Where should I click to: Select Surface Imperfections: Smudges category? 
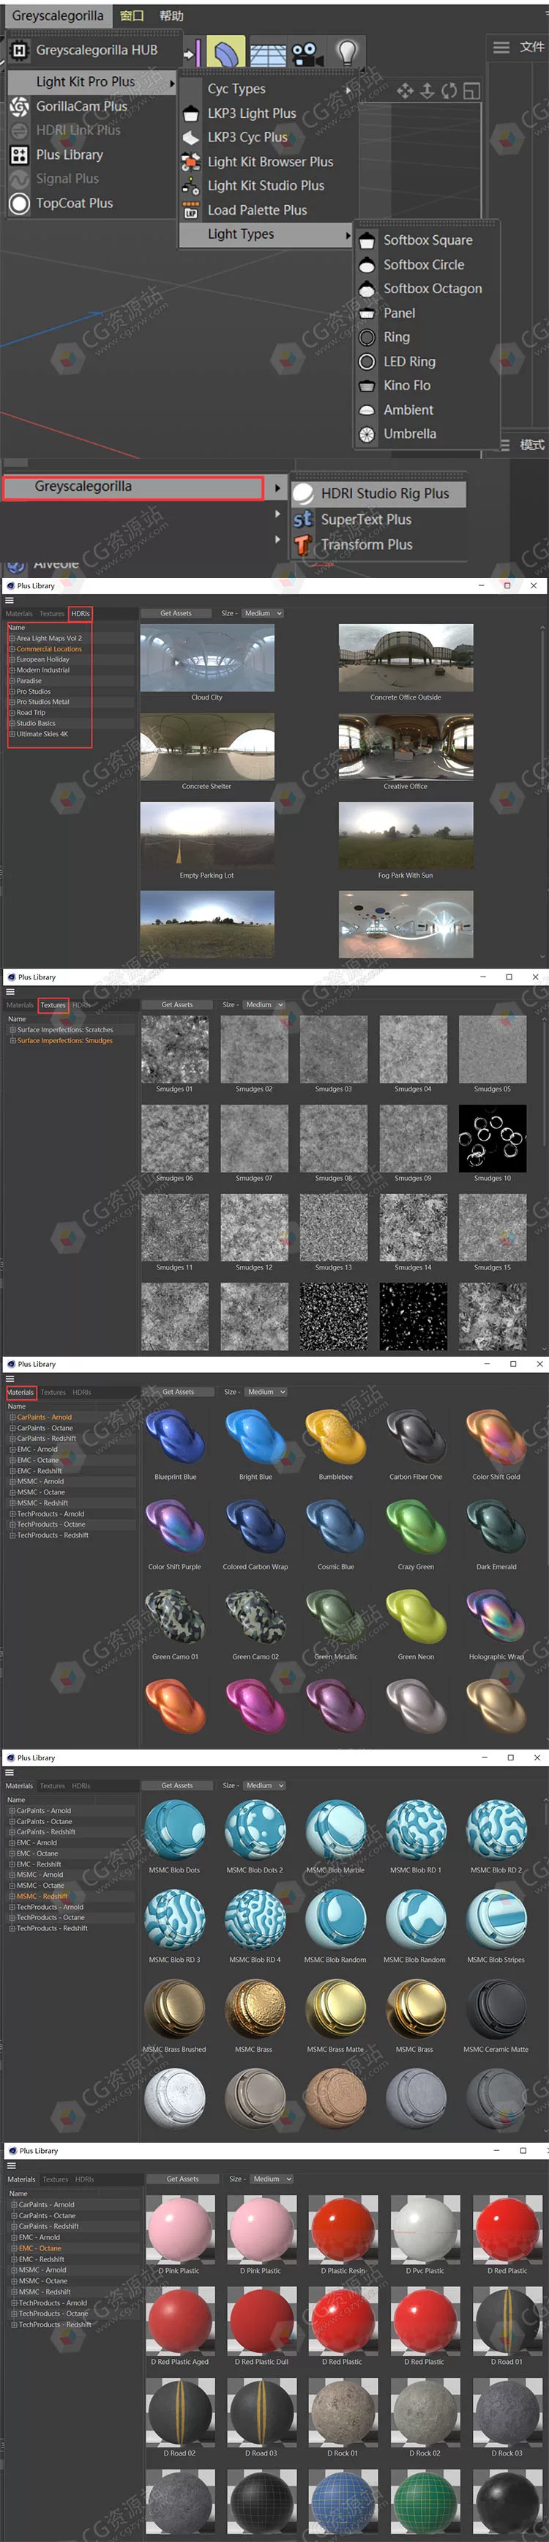point(65,1040)
